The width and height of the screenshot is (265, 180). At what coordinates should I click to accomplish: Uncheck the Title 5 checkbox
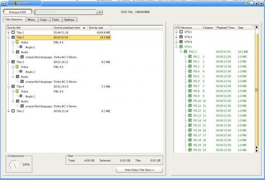13,37
